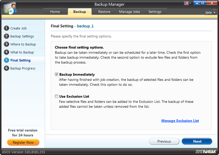Viewport: 219px width, 155px height.
Task: Click step 4 What to Backup icon
Action: tap(6, 52)
